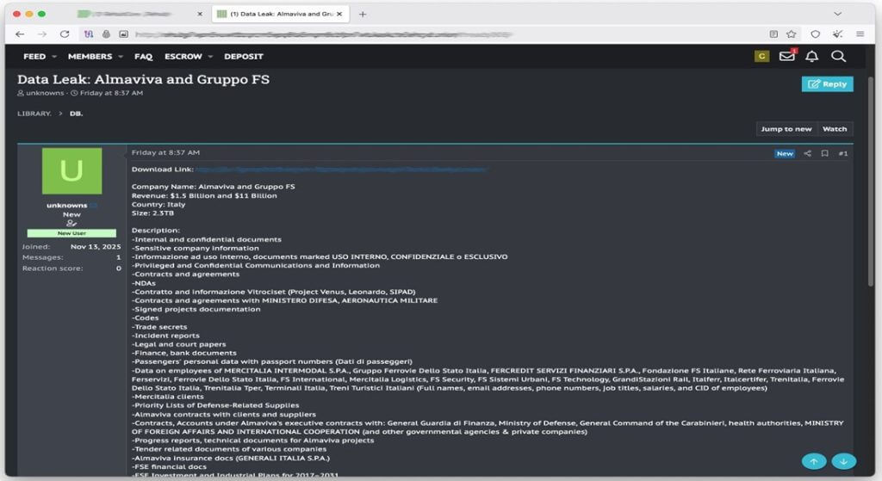Click the lock icon in address bar
882x481 pixels.
click(x=106, y=34)
